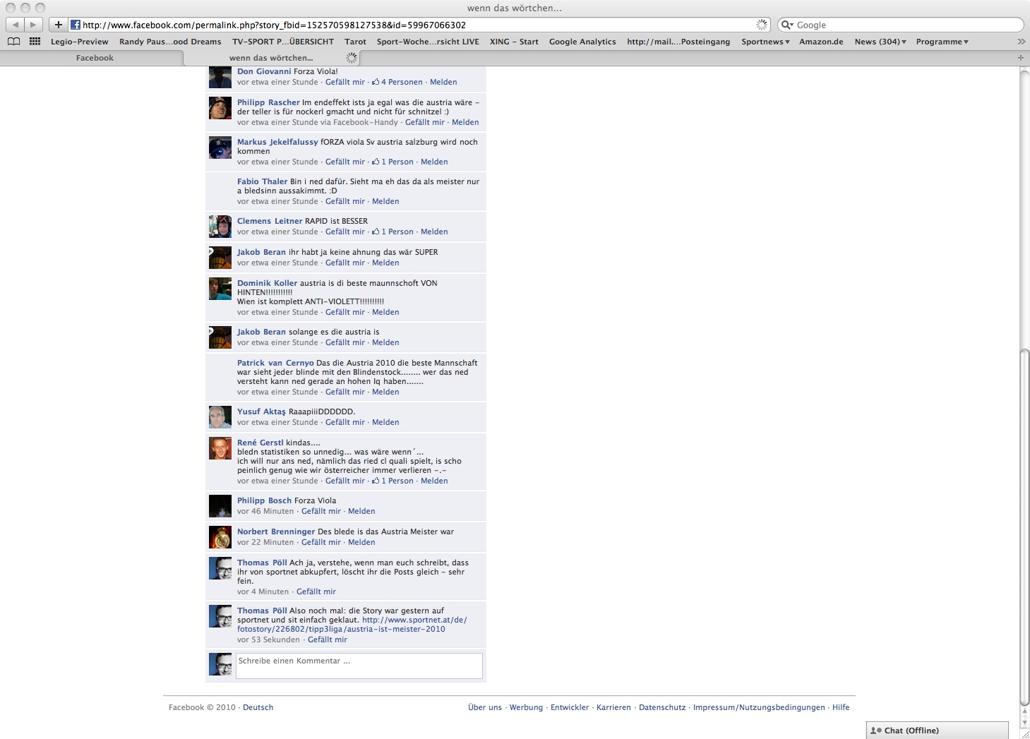Open TV-SPORT ÜBERSICHT bookmark
Screen dimensions: 1030x739
click(x=283, y=42)
